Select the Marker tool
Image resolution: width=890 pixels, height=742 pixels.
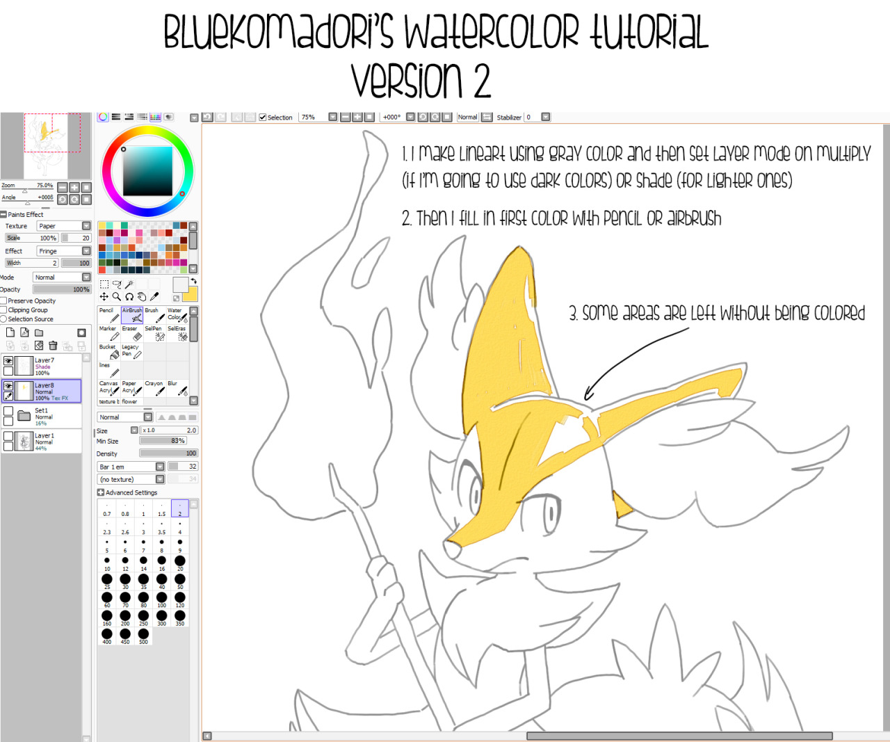pyautogui.click(x=108, y=333)
